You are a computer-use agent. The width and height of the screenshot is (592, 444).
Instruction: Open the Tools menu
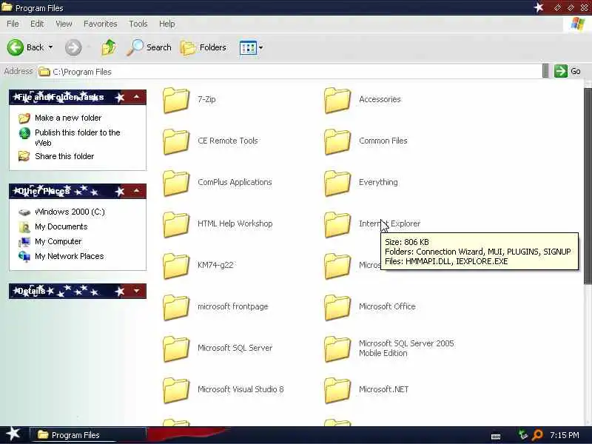coord(138,24)
